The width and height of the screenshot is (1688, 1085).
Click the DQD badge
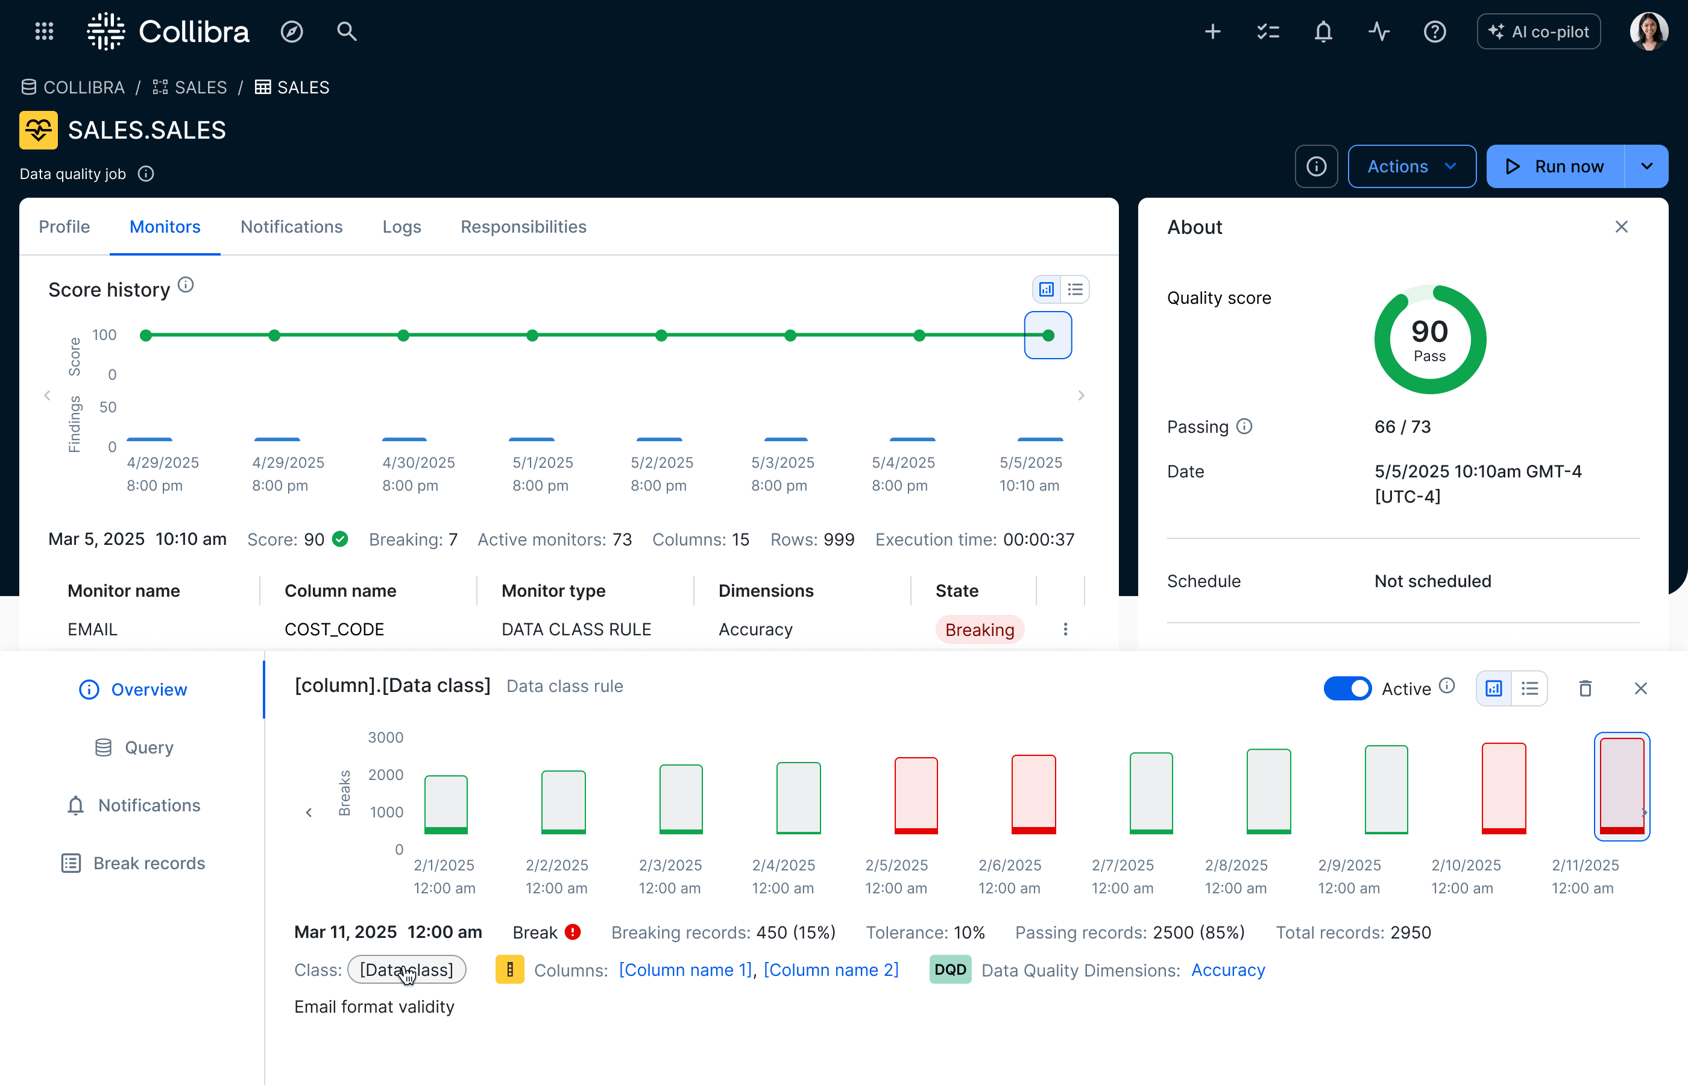coord(950,969)
